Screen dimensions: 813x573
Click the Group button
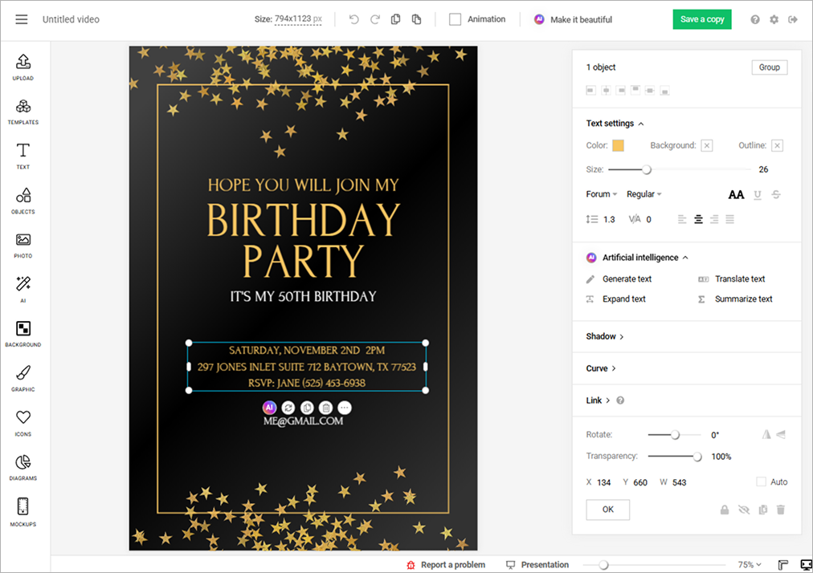click(770, 67)
